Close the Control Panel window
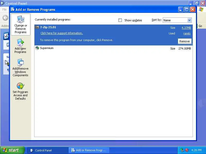Image resolution: width=206 pixels, height=154 pixels. (x=203, y=3)
